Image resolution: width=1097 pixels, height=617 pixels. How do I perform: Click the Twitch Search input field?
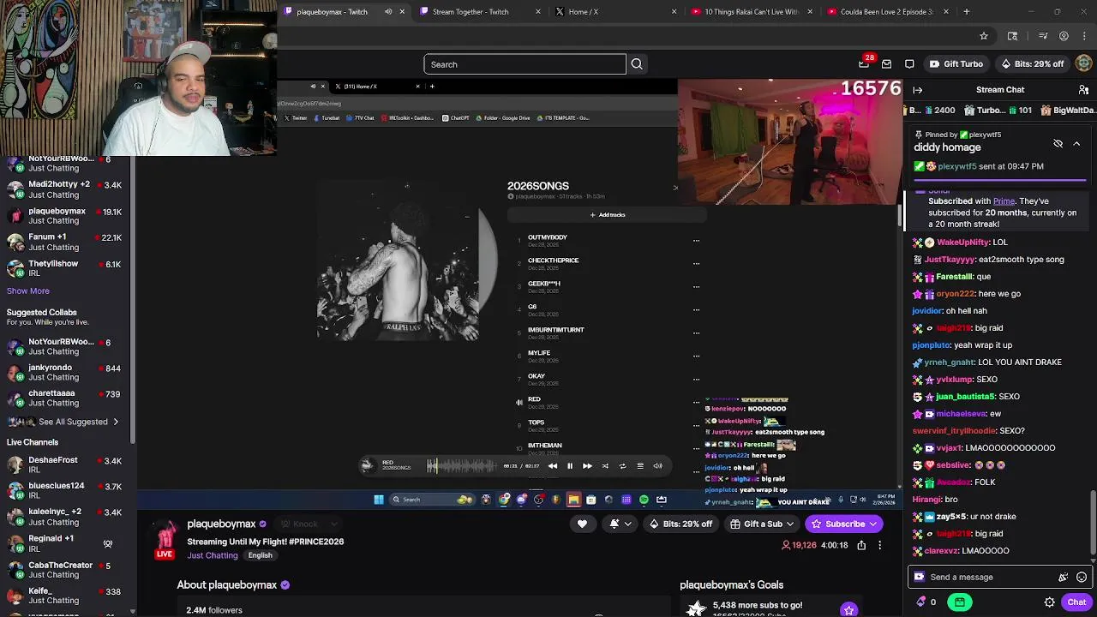coord(525,64)
